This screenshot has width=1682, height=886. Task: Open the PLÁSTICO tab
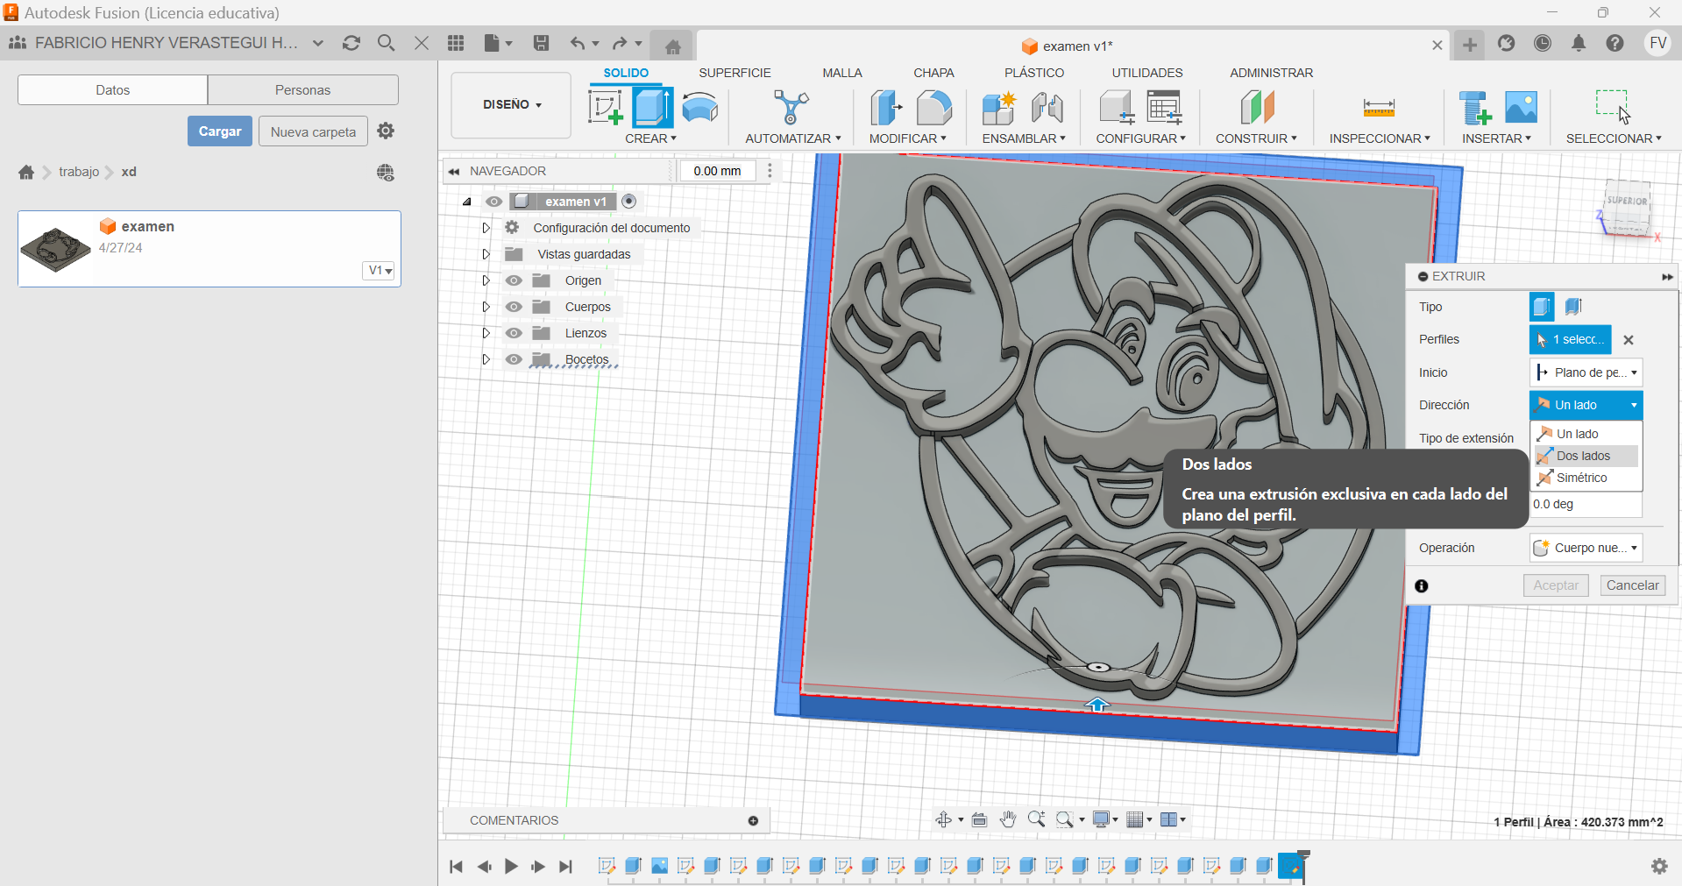pyautogui.click(x=1034, y=73)
